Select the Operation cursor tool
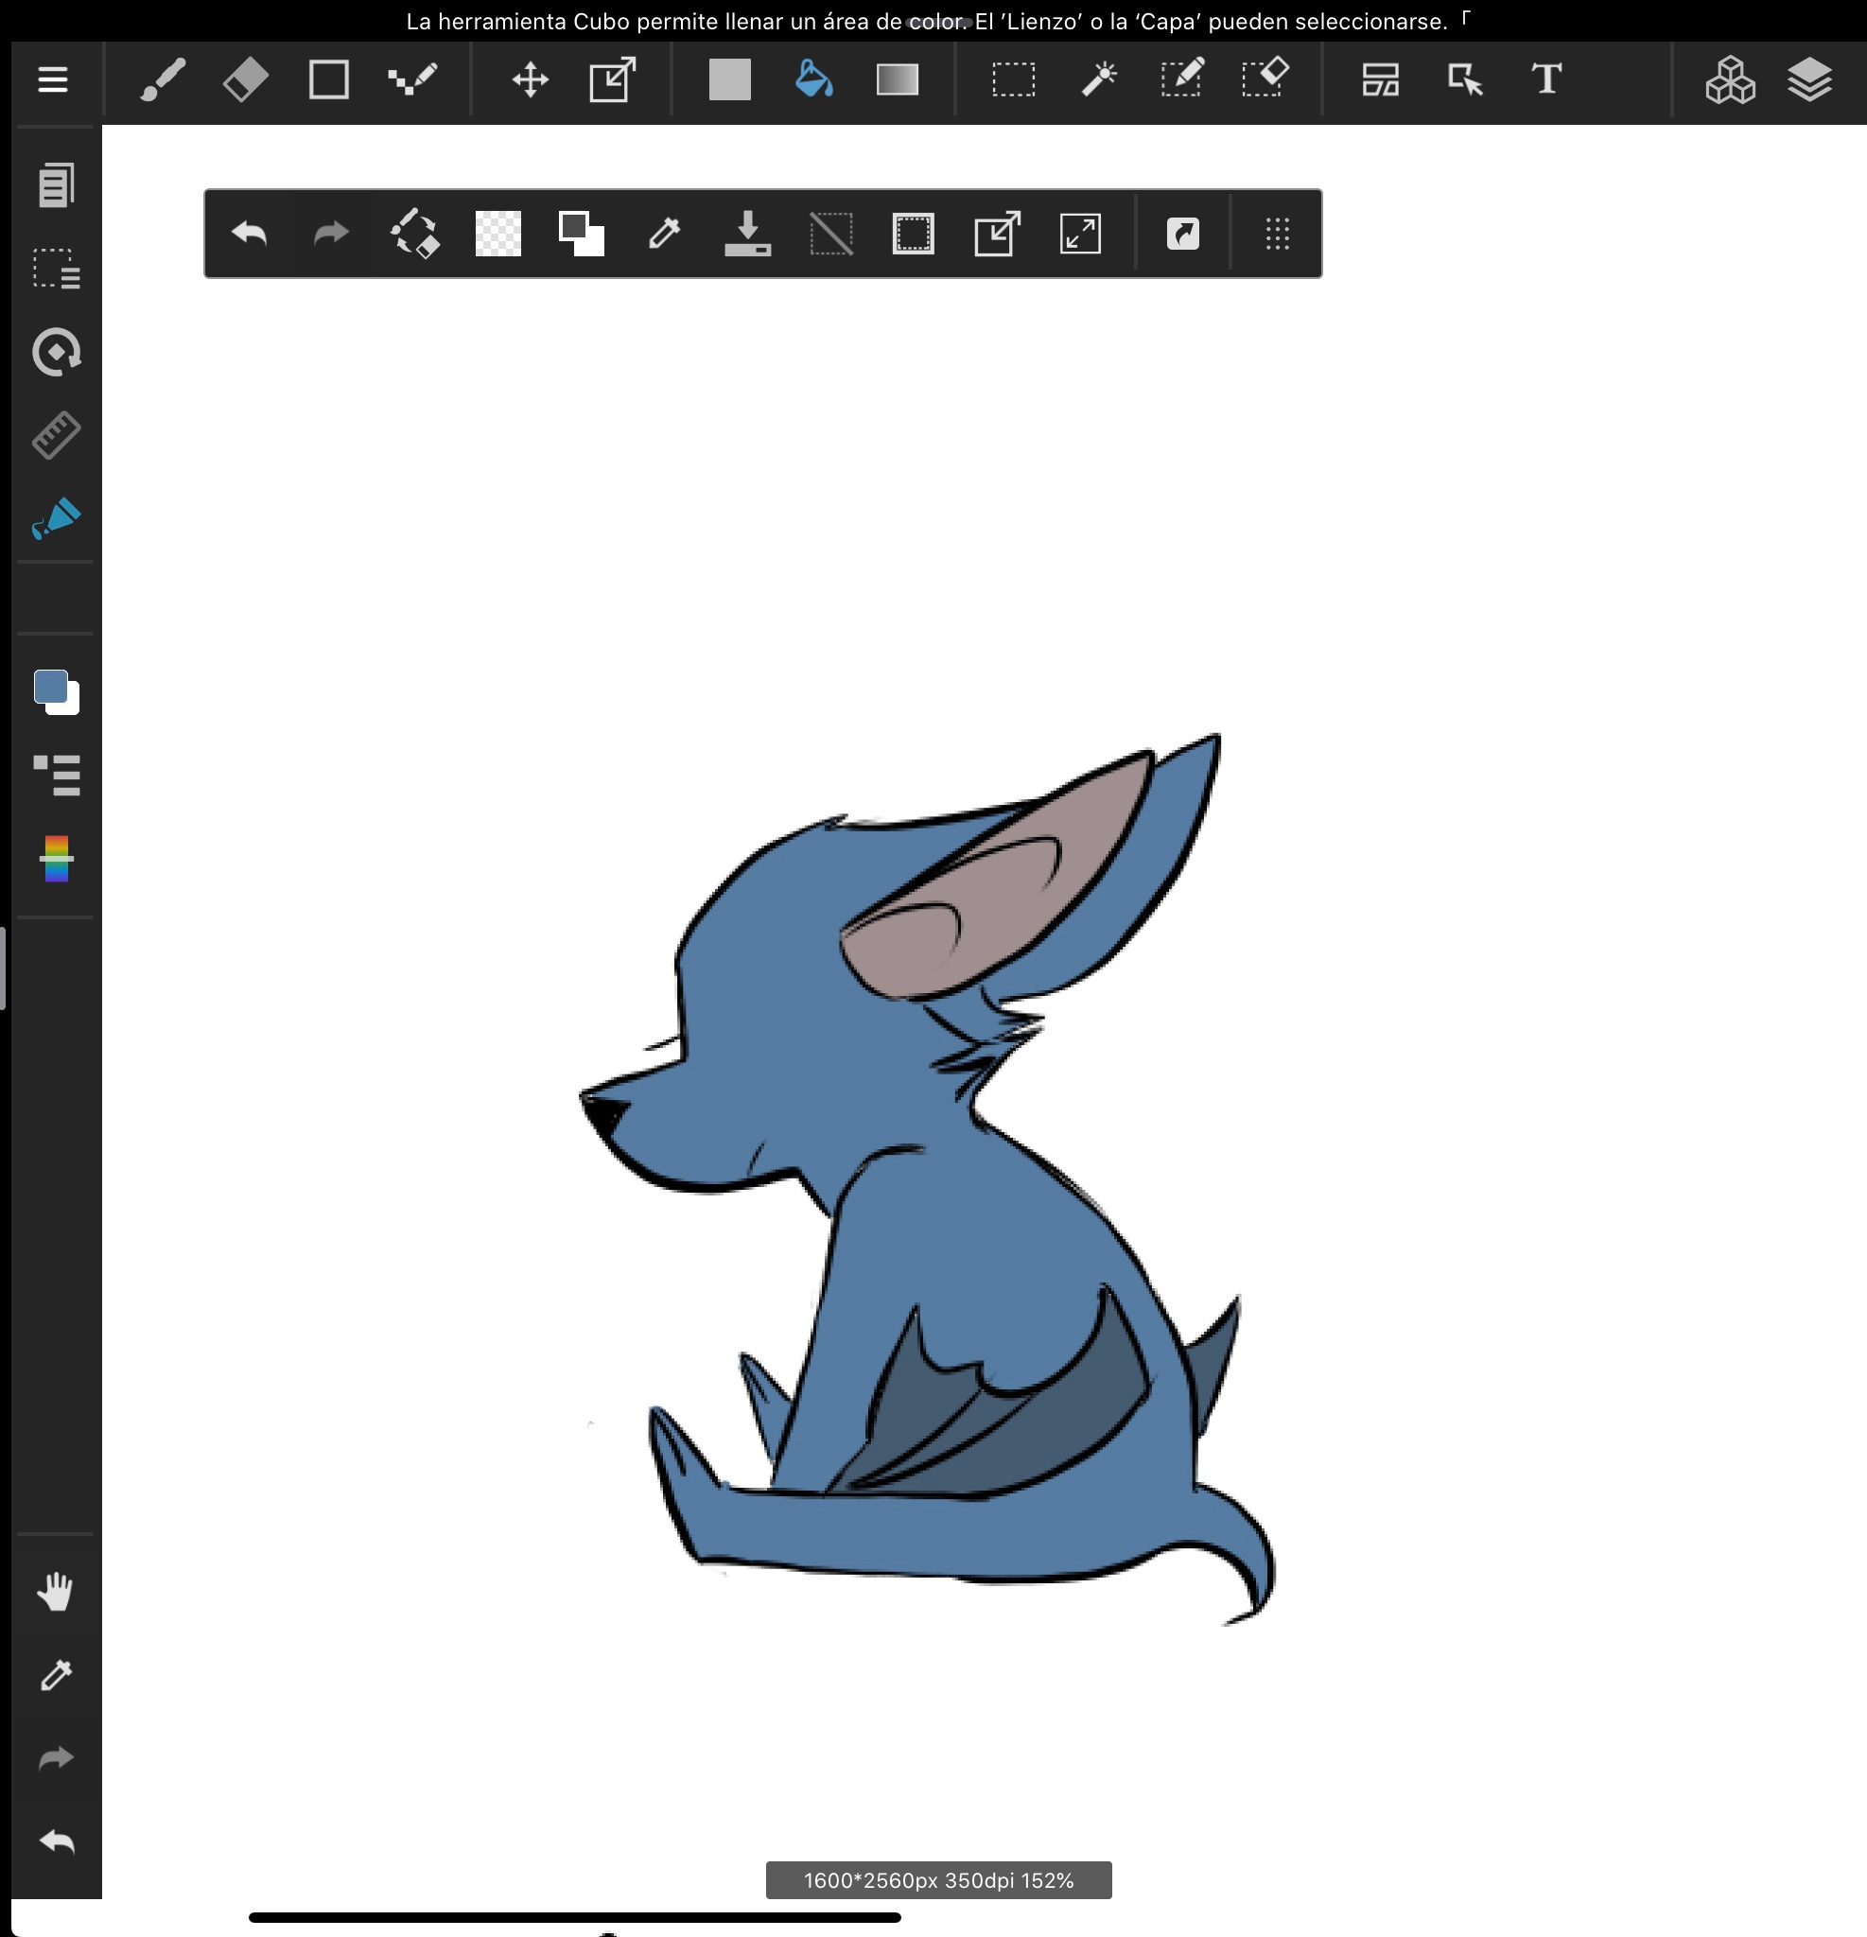 [x=1465, y=79]
